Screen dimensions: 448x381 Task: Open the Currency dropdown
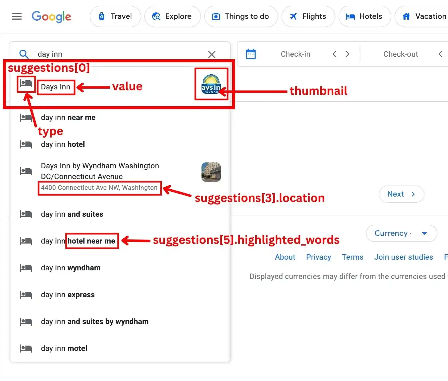[x=401, y=233]
